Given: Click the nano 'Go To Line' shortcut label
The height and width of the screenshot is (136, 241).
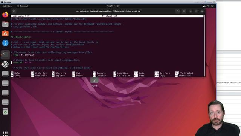Looking at the screenshot, I should (124, 76).
